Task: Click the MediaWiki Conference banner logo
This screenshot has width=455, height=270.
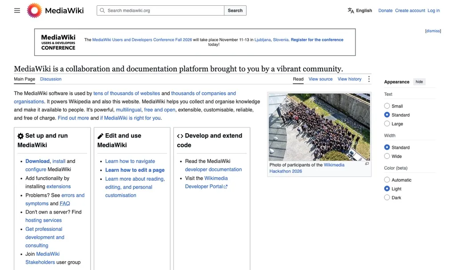Action: coord(58,42)
